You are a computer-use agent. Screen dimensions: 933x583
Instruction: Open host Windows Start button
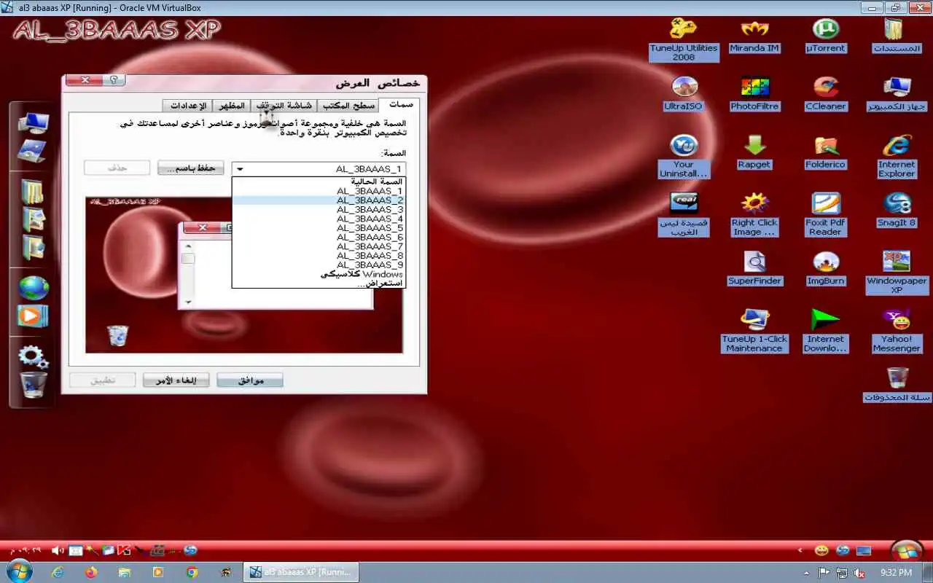pyautogui.click(x=18, y=572)
